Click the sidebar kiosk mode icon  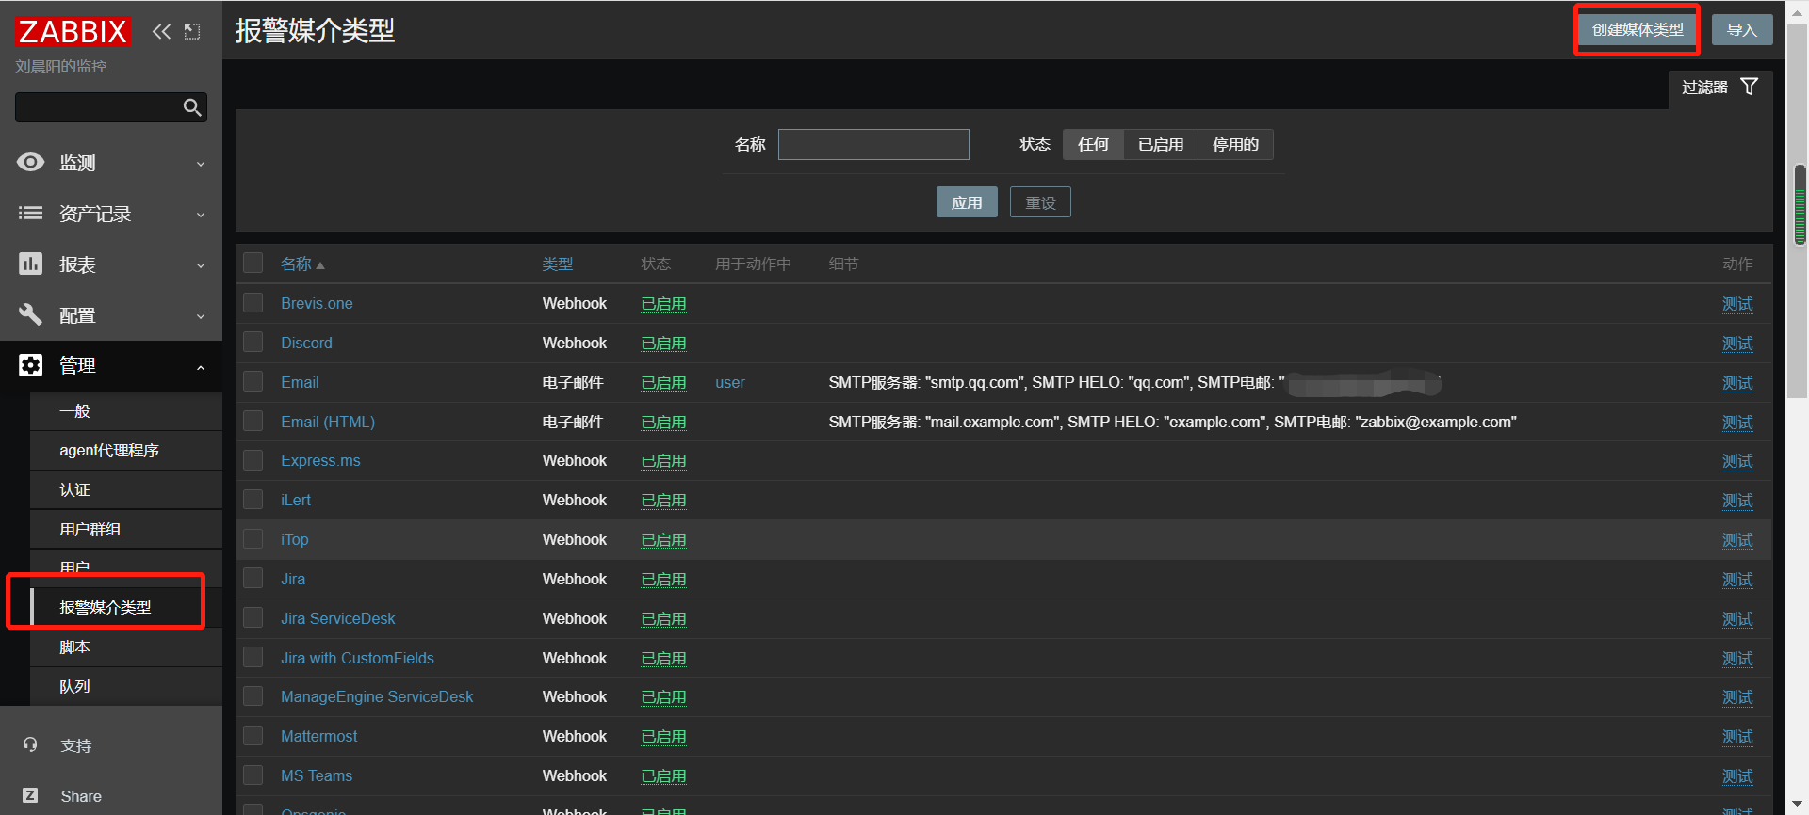click(x=192, y=32)
